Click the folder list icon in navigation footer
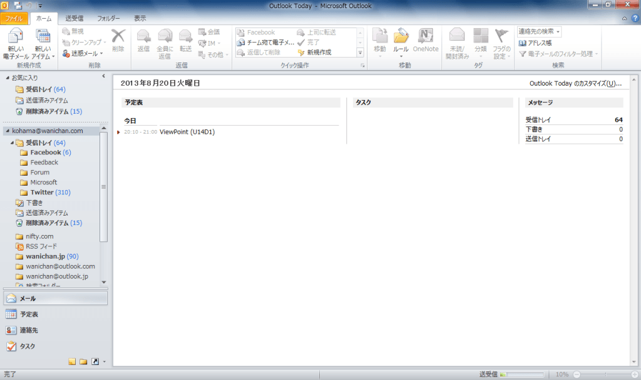The height and width of the screenshot is (380, 641). [83, 362]
